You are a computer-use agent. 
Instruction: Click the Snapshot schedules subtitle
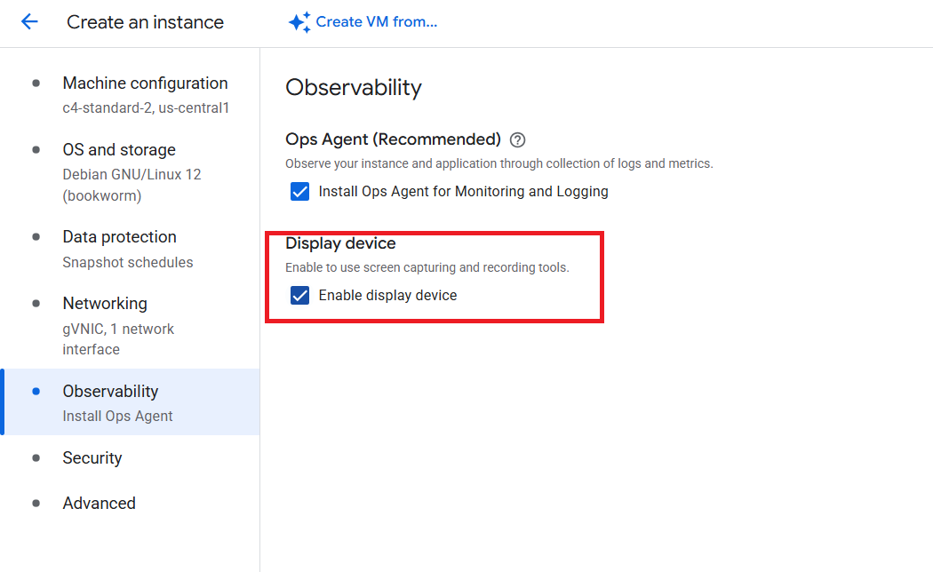(x=128, y=262)
